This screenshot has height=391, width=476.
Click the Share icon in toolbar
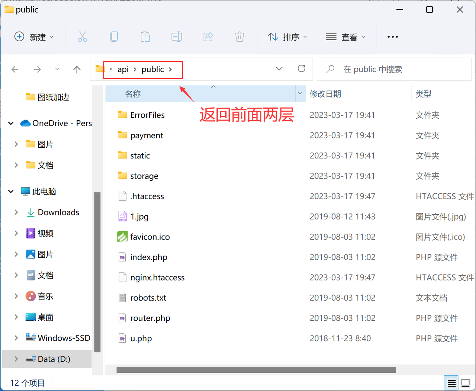[208, 37]
